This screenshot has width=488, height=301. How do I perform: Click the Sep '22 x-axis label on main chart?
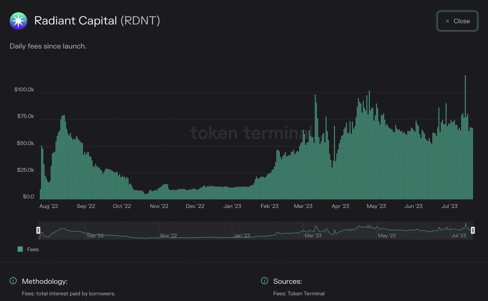[86, 206]
